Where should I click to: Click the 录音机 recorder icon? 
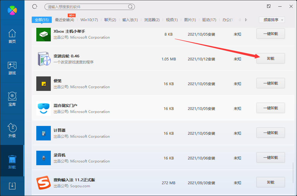click(44, 158)
